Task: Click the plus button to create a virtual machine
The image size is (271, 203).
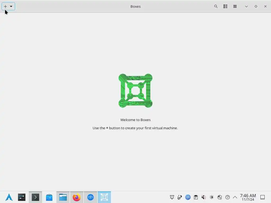Action: 5,6
